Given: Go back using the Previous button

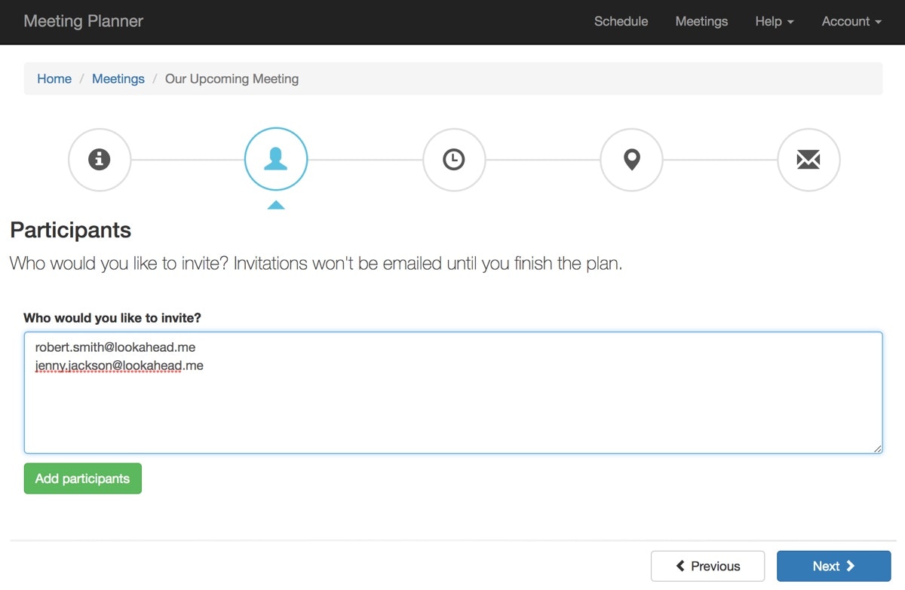Looking at the screenshot, I should click(x=707, y=566).
